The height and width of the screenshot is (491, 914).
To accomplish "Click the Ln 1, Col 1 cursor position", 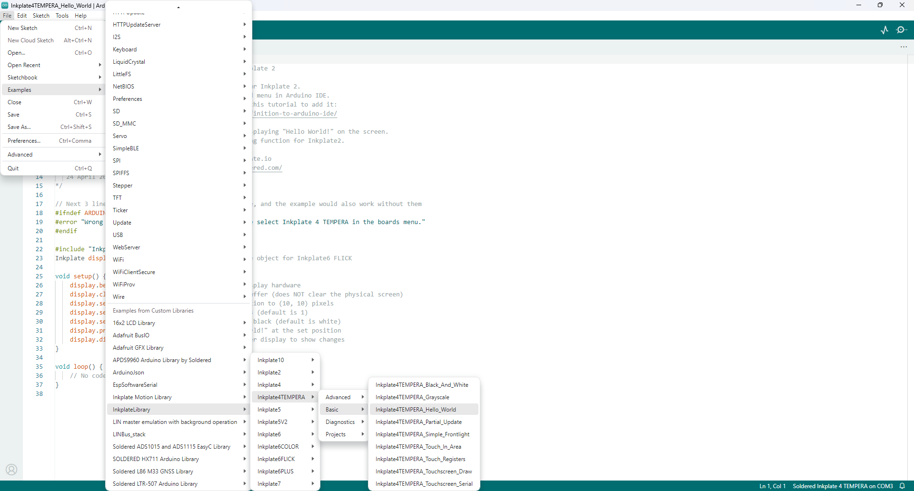I will [x=772, y=486].
